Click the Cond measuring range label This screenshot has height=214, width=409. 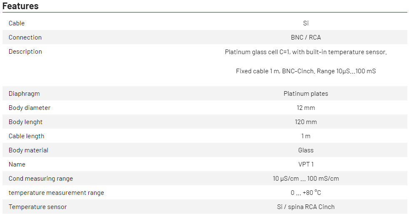[x=41, y=179]
